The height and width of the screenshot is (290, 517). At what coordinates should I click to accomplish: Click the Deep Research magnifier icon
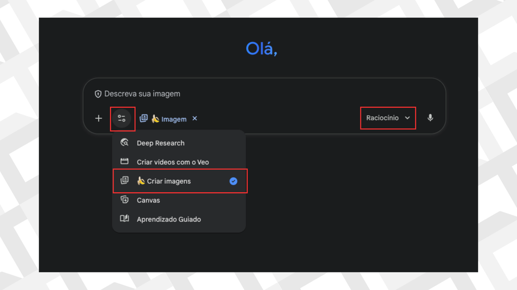click(125, 143)
